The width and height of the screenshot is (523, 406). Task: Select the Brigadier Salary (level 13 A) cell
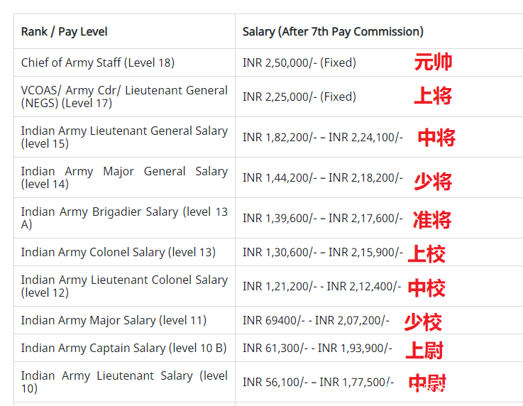tap(124, 218)
